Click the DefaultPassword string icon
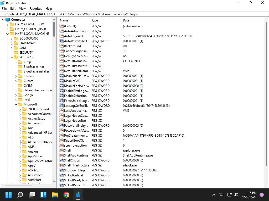 click(61, 66)
